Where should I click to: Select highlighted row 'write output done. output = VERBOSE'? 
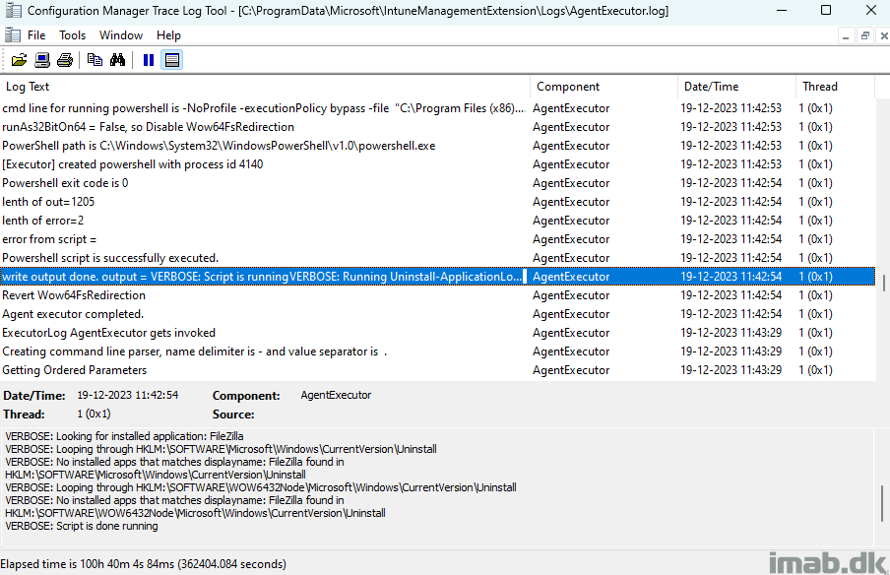coord(437,277)
